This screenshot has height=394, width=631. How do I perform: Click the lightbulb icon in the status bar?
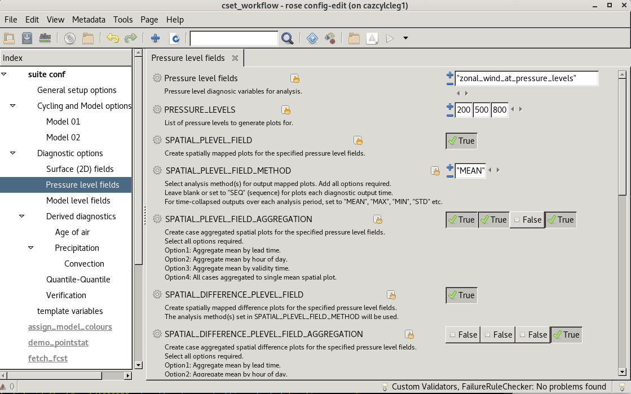pyautogui.click(x=385, y=387)
